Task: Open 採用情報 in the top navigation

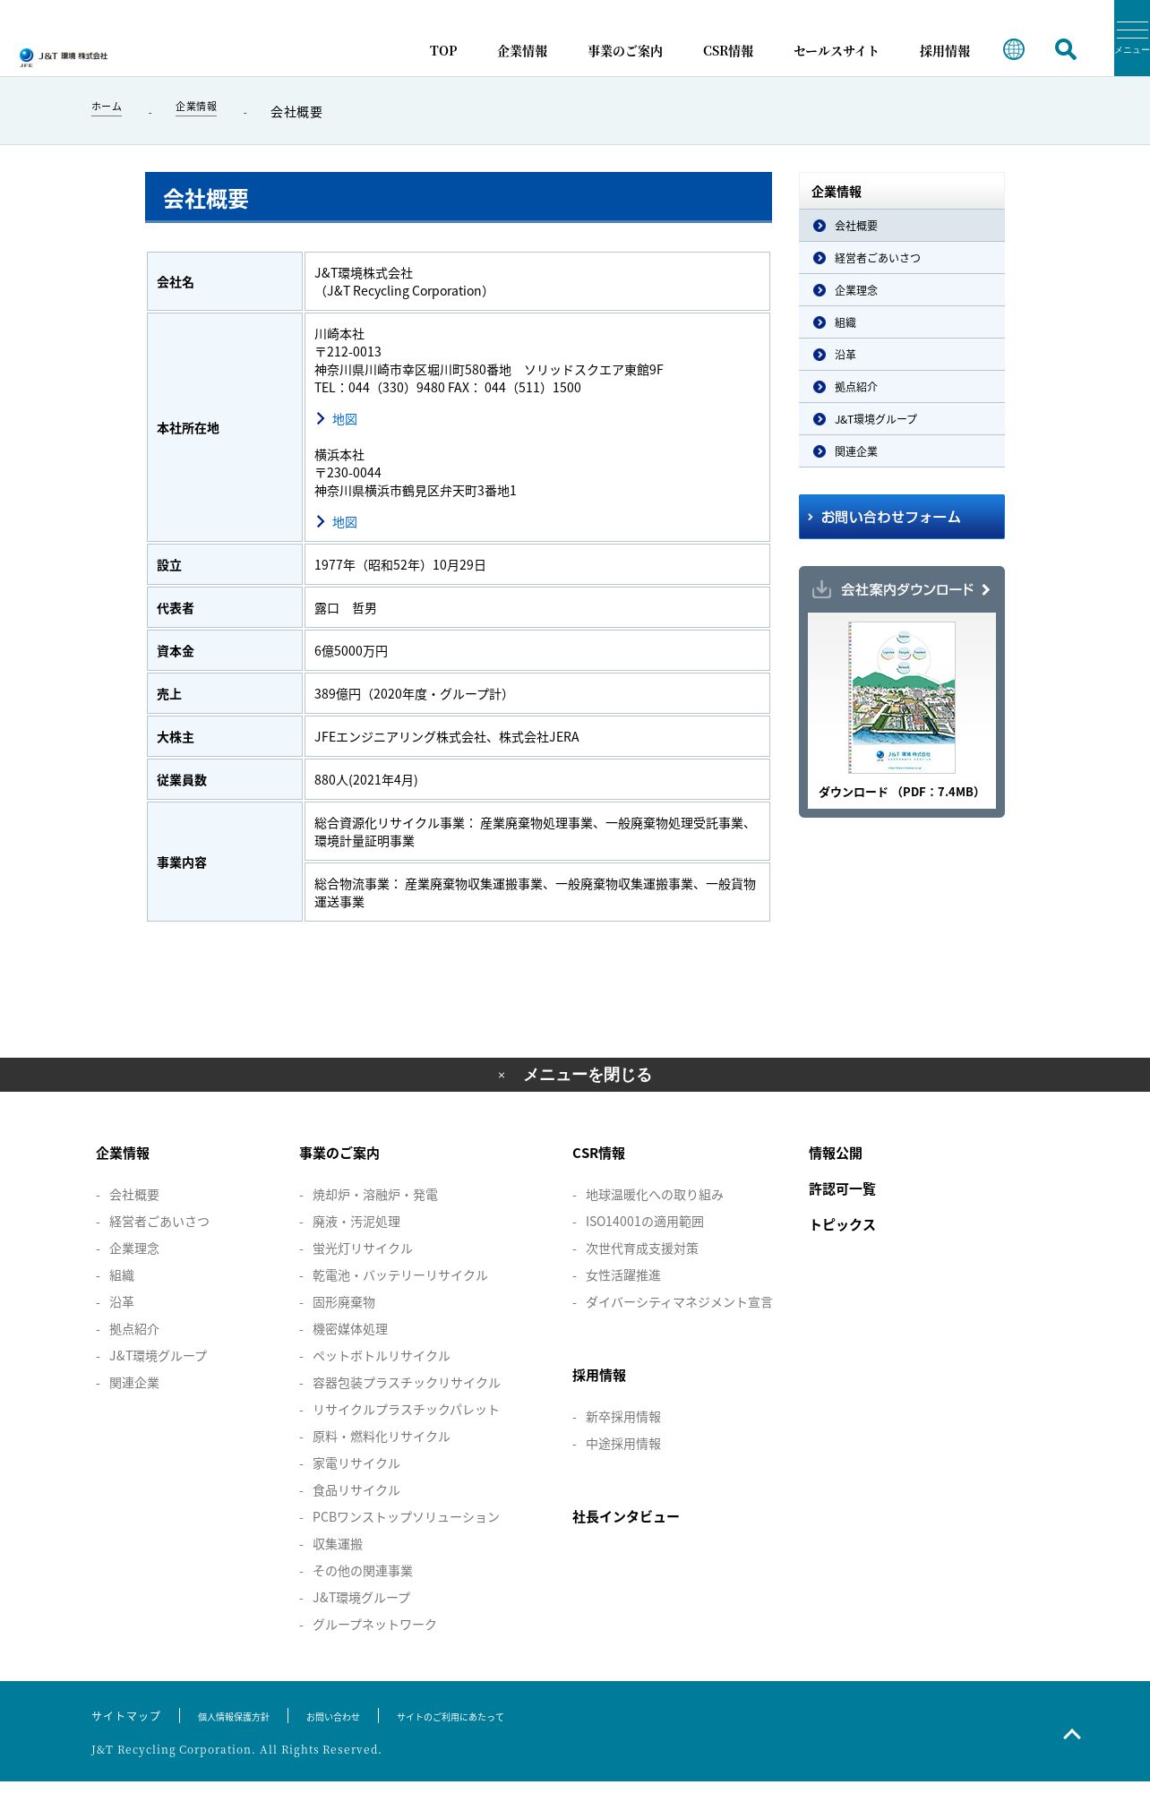Action: pos(945,51)
